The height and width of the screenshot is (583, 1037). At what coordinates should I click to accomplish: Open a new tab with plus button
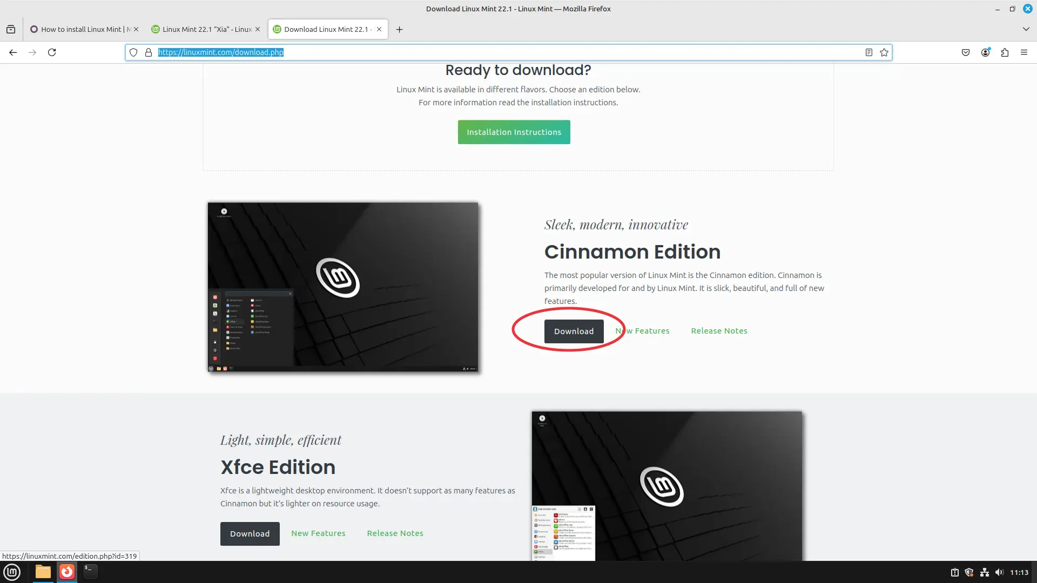400,29
